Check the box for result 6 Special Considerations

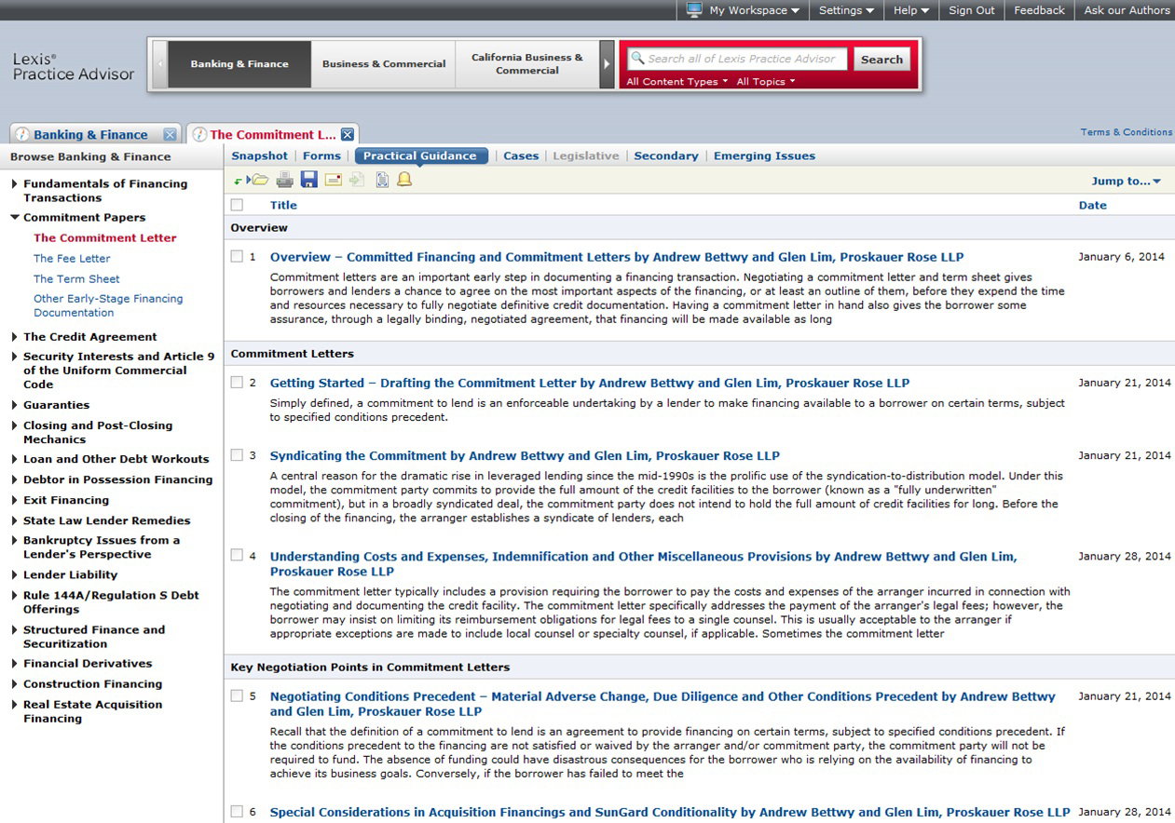point(237,811)
